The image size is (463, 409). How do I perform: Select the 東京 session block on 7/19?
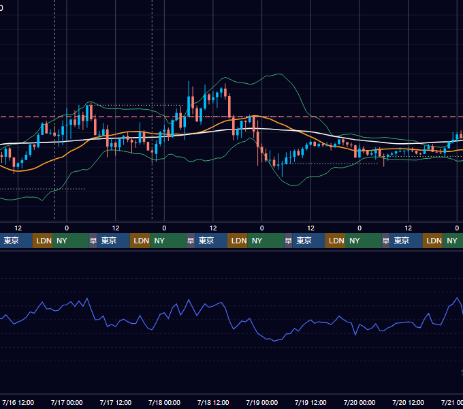308,241
